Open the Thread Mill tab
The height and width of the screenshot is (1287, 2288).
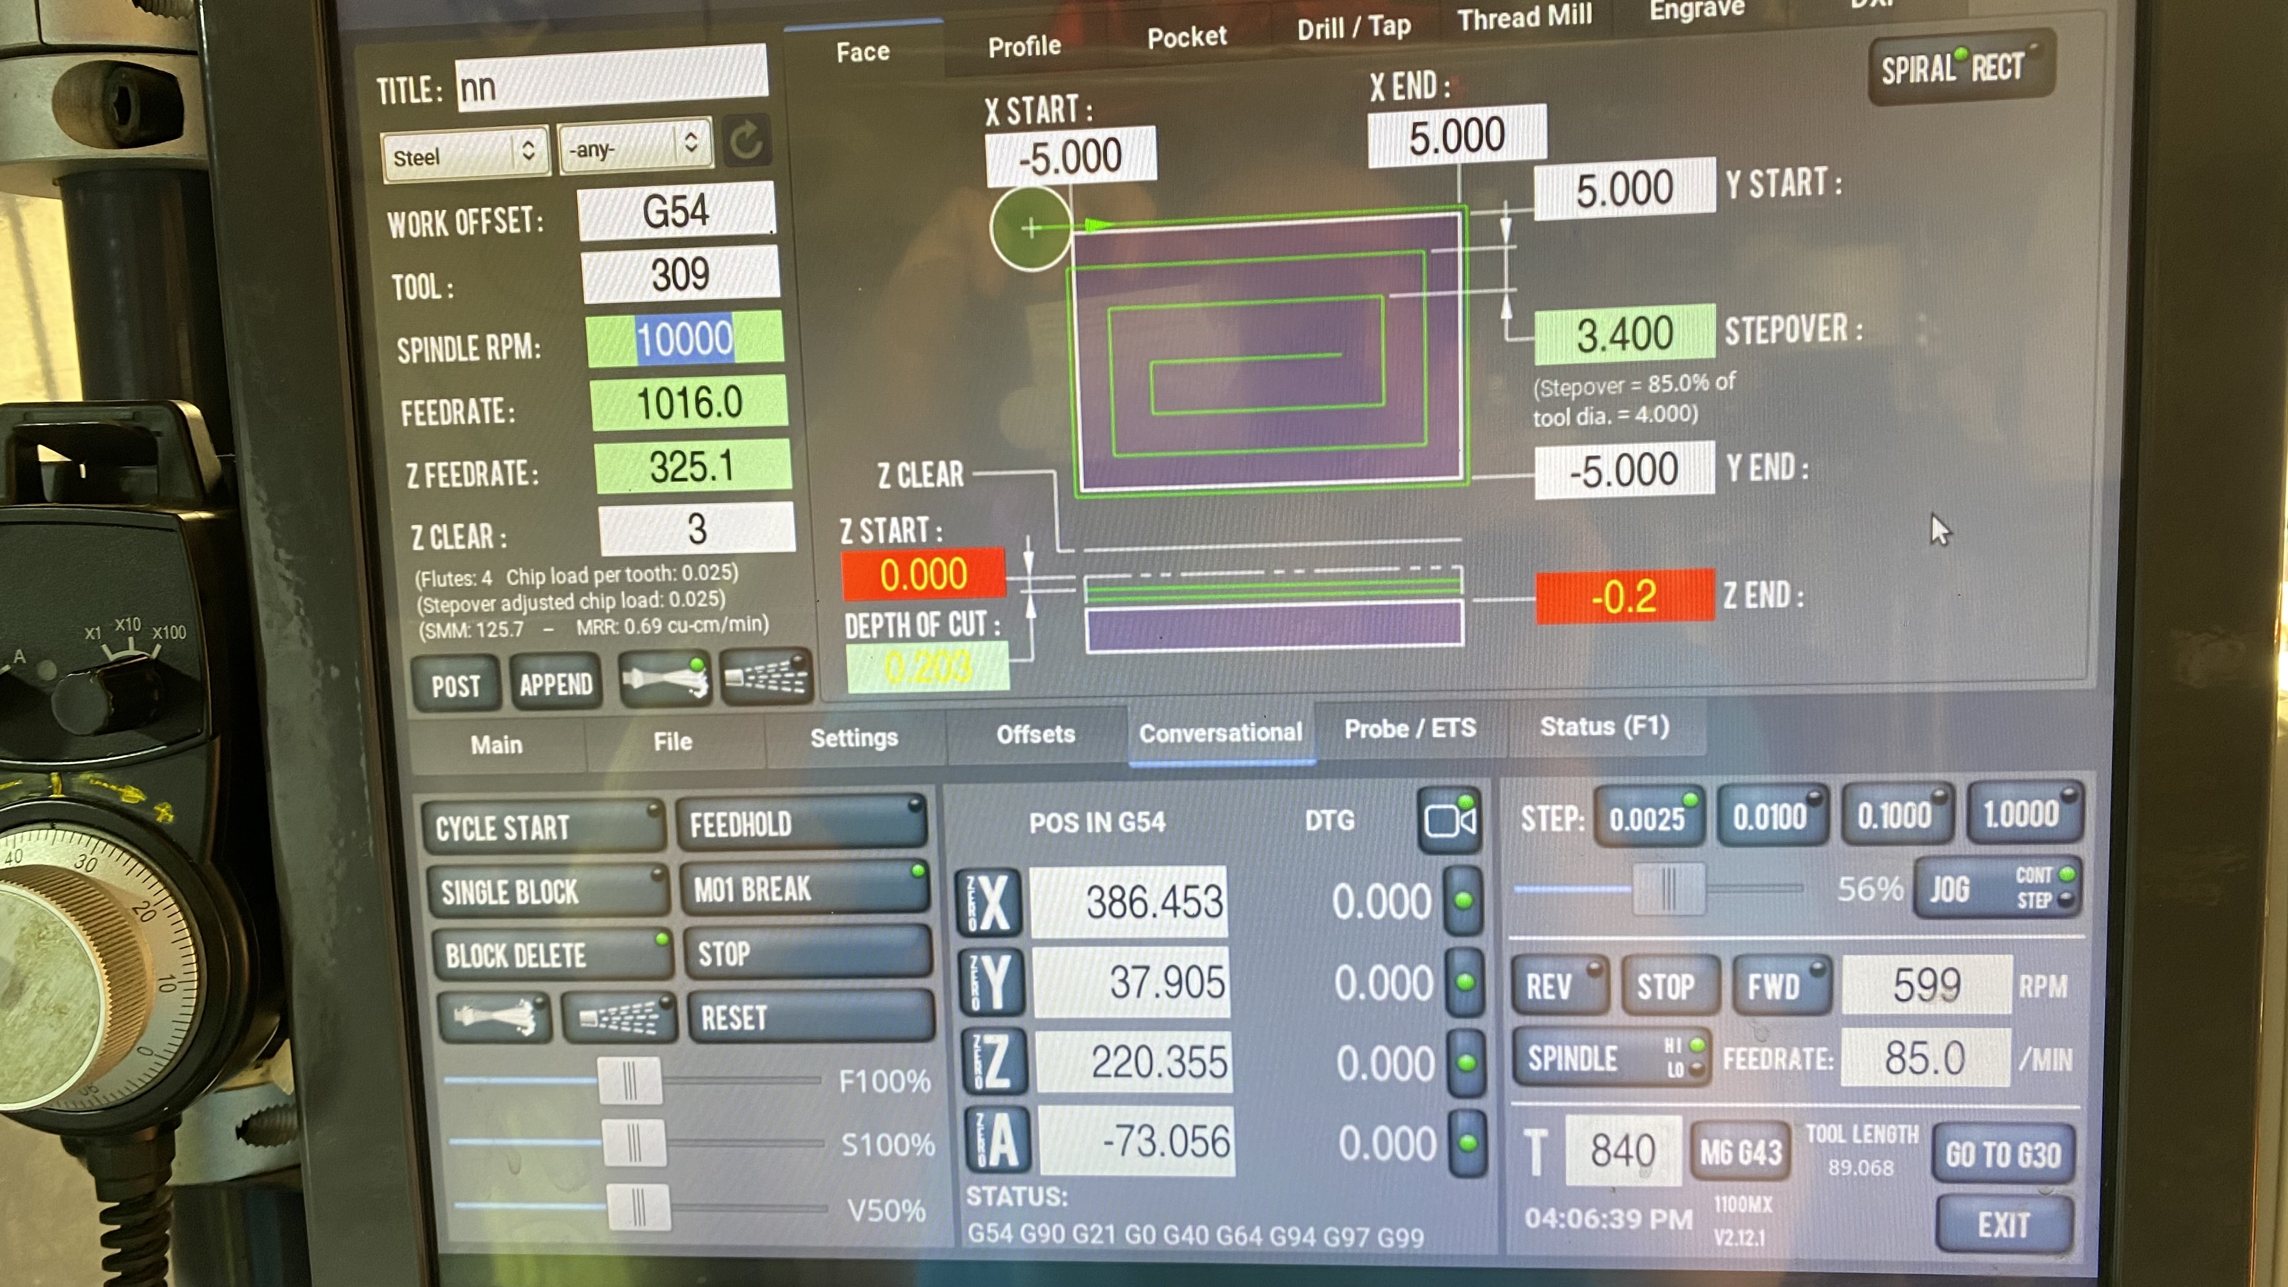tap(1524, 18)
